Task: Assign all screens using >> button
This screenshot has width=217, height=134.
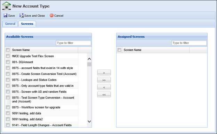Action: pos(104,80)
